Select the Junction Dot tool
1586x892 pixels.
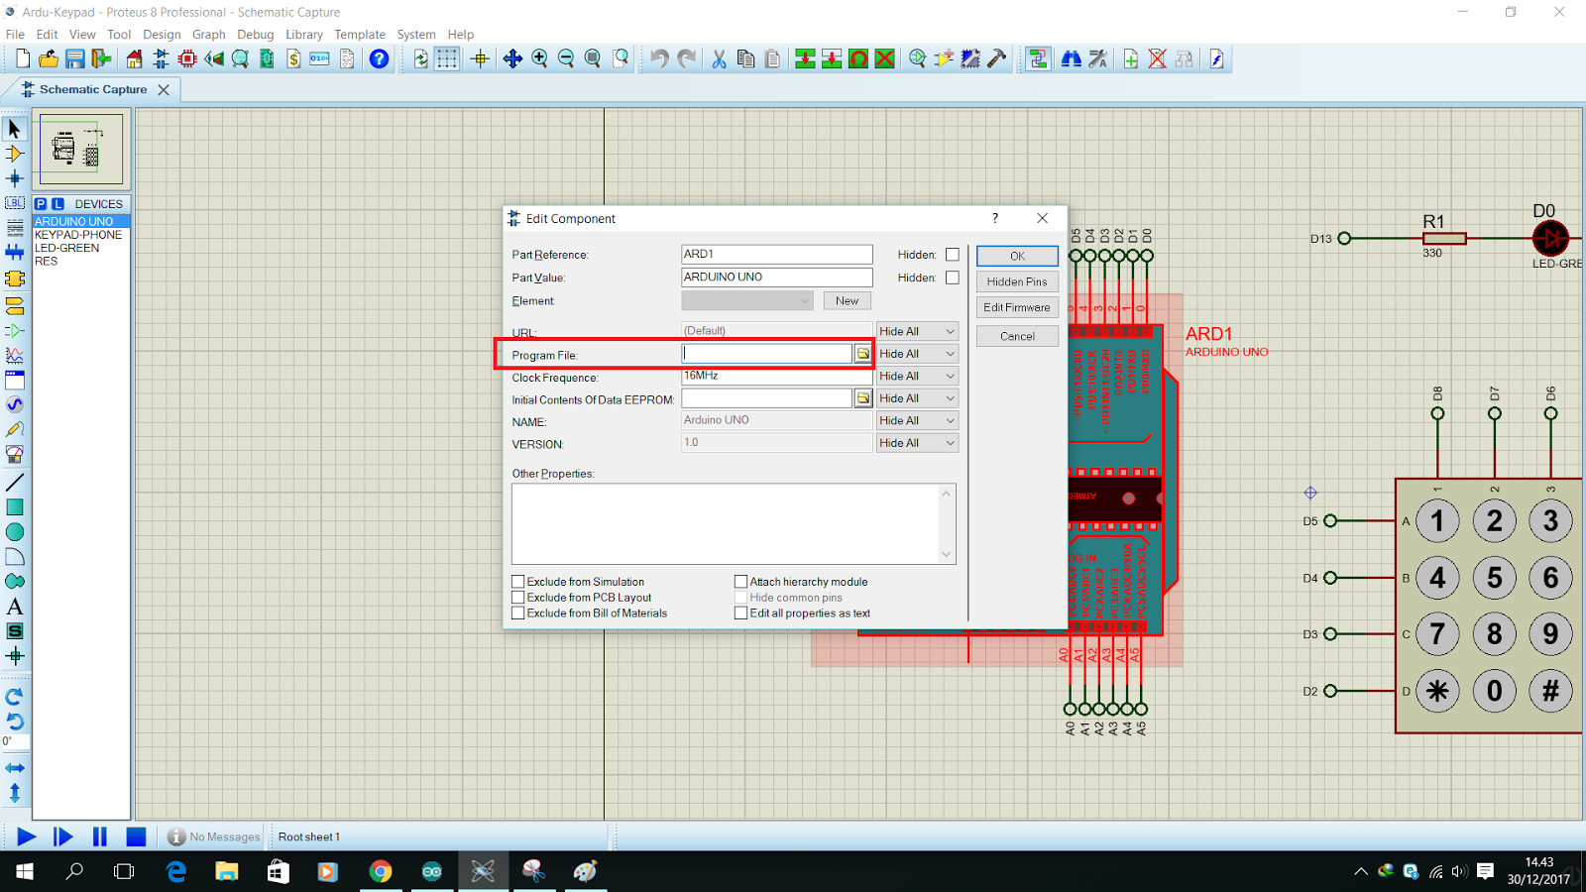[14, 179]
